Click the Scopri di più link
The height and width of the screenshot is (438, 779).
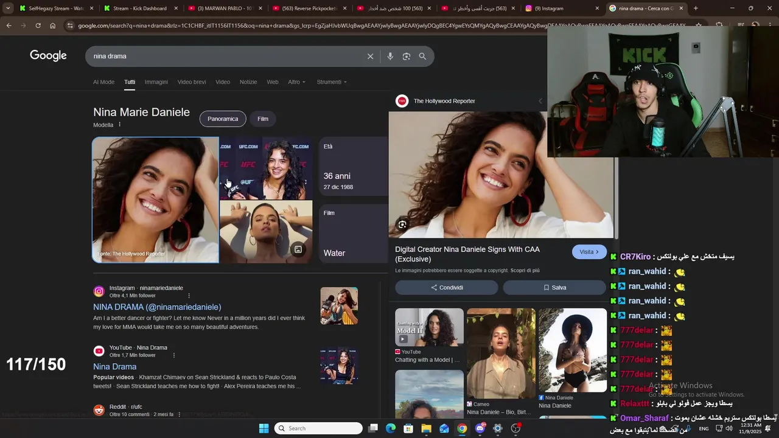tap(525, 271)
